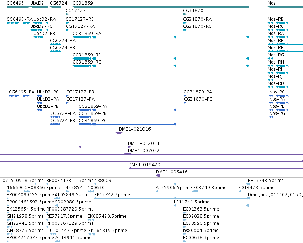Open EST RE13743.5prime
The image size is (303, 243).
pos(266,181)
